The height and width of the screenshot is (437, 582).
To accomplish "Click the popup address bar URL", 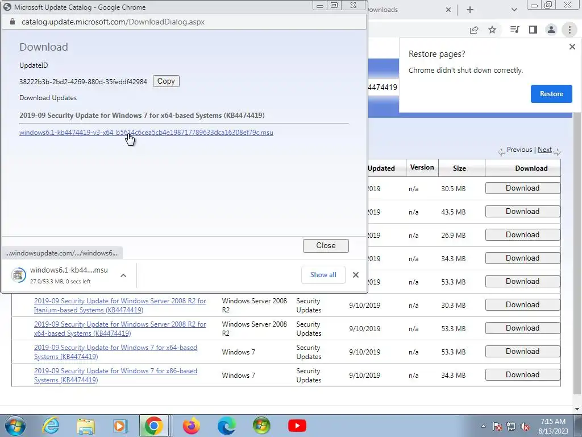I will [x=113, y=22].
